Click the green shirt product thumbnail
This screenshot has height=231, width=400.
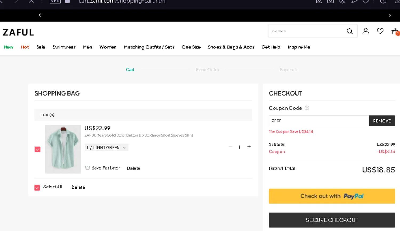63,149
